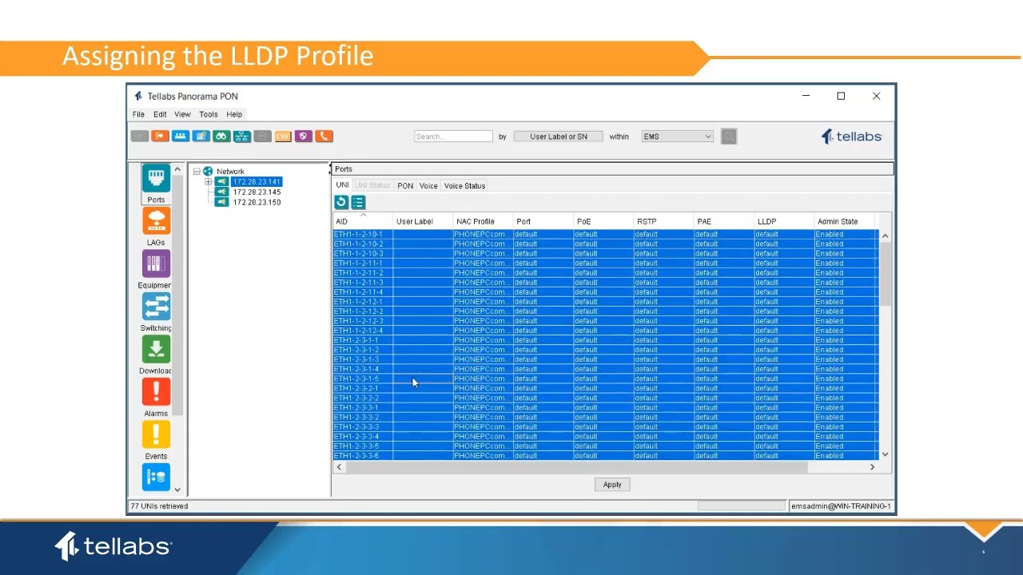Image resolution: width=1023 pixels, height=575 pixels.
Task: Open the Events sidebar panel
Action: 156,441
